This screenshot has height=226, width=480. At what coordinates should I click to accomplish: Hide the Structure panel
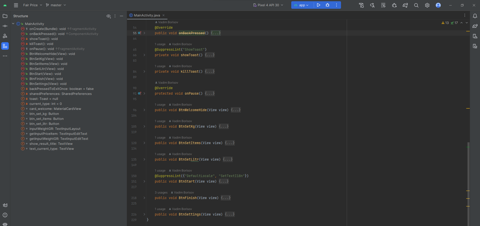pyautogui.click(x=121, y=16)
